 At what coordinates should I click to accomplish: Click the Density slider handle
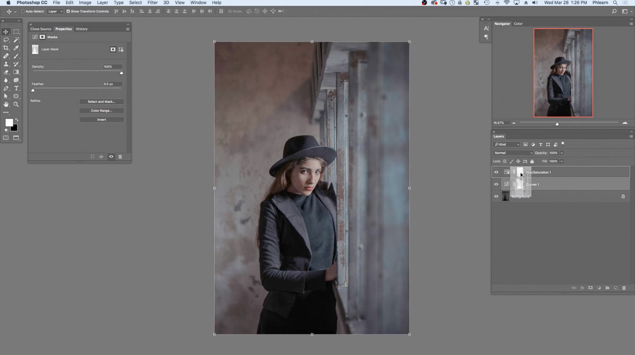[x=121, y=73]
